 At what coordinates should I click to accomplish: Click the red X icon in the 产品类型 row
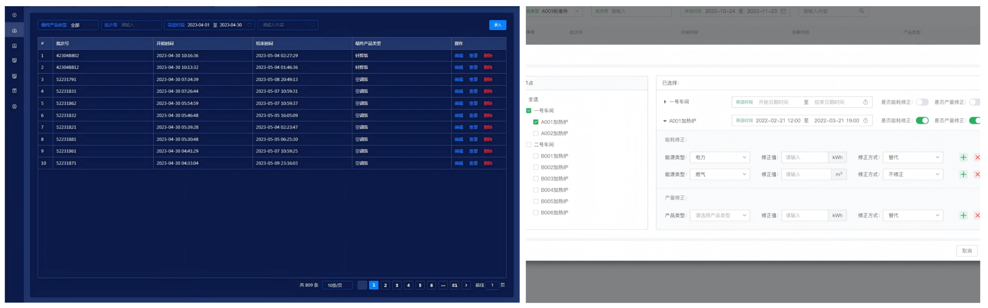(x=977, y=216)
